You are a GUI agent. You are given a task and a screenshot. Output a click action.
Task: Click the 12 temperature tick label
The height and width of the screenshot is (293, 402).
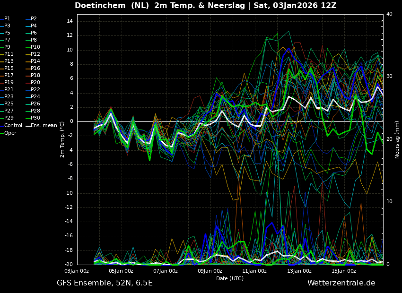click(x=70, y=35)
